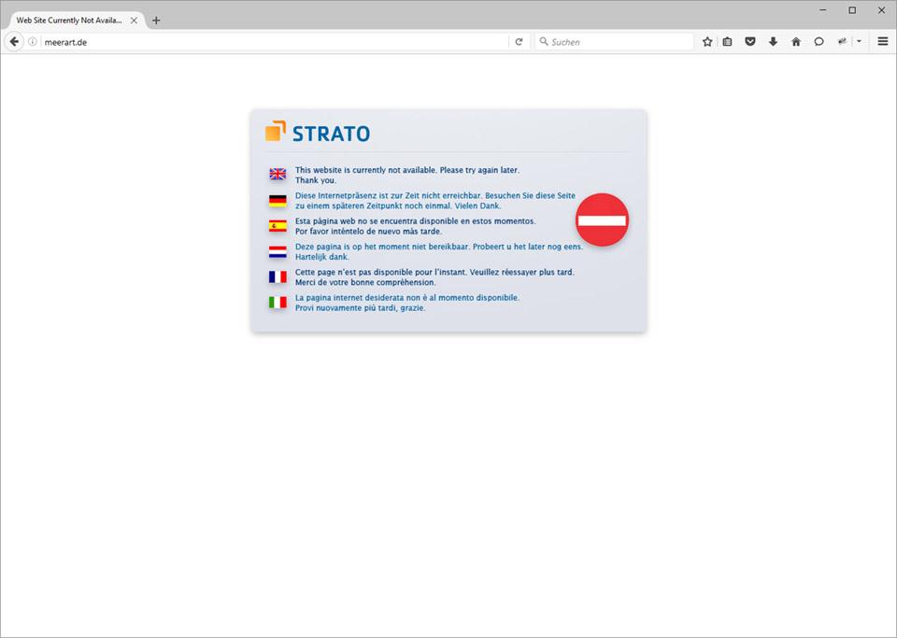Open the downloads panel
This screenshot has width=897, height=638.
(x=773, y=42)
